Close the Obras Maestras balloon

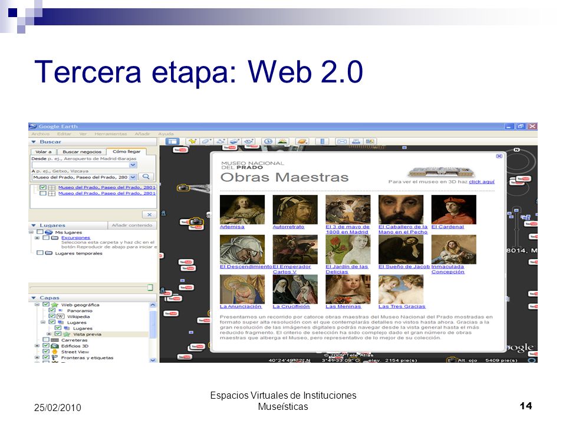(x=499, y=156)
